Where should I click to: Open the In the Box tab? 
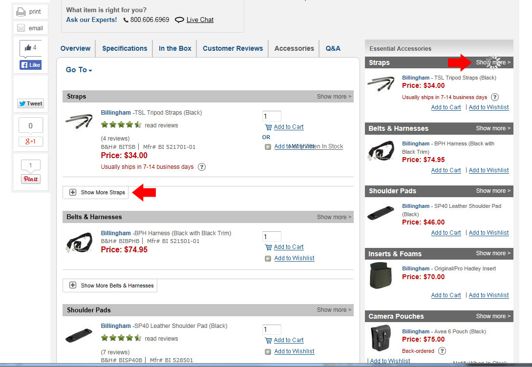(175, 48)
